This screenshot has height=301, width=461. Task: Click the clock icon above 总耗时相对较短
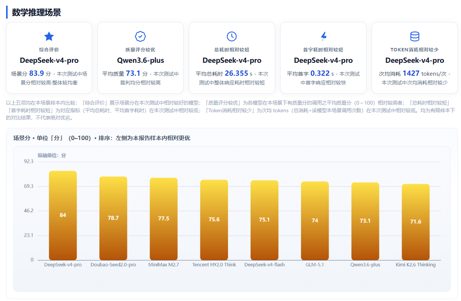[x=232, y=37]
